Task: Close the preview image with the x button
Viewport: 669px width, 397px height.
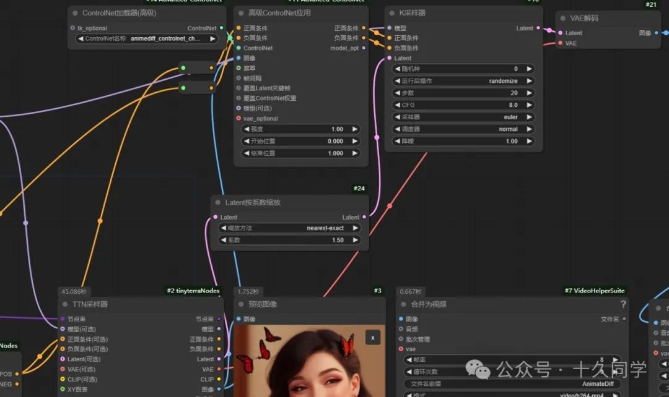Action: [x=372, y=338]
